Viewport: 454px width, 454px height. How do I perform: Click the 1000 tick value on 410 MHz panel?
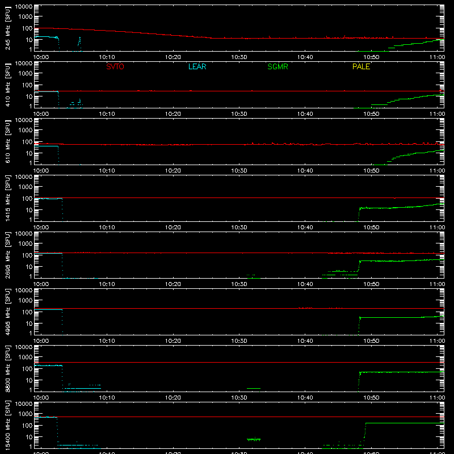click(x=26, y=74)
